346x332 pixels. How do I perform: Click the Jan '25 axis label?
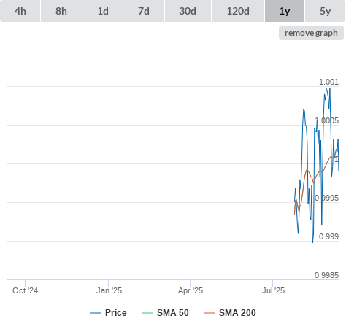click(x=109, y=290)
